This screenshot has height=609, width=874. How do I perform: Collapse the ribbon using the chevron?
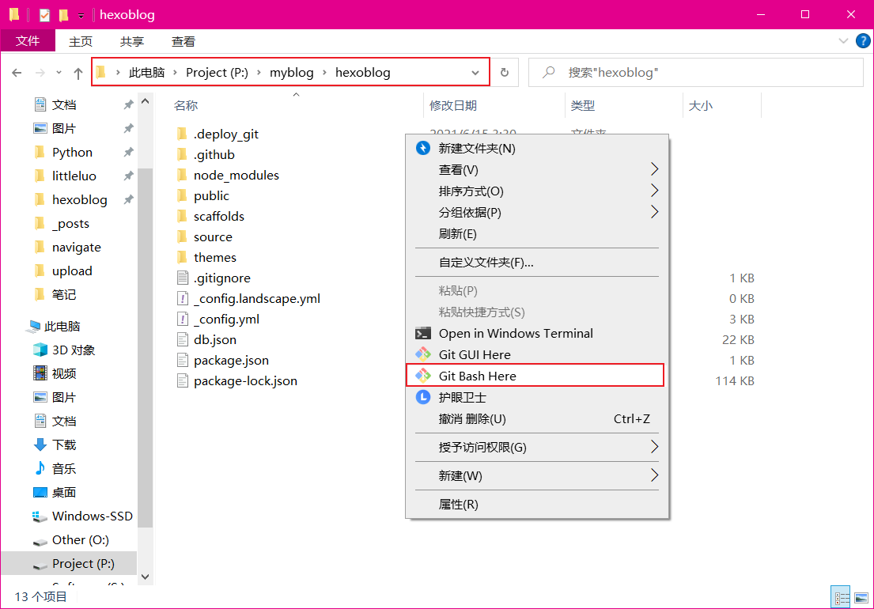point(843,41)
